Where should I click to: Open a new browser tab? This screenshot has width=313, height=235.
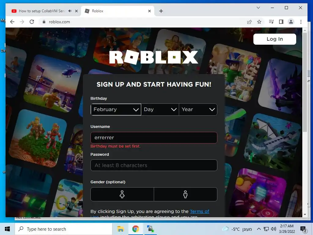[161, 11]
